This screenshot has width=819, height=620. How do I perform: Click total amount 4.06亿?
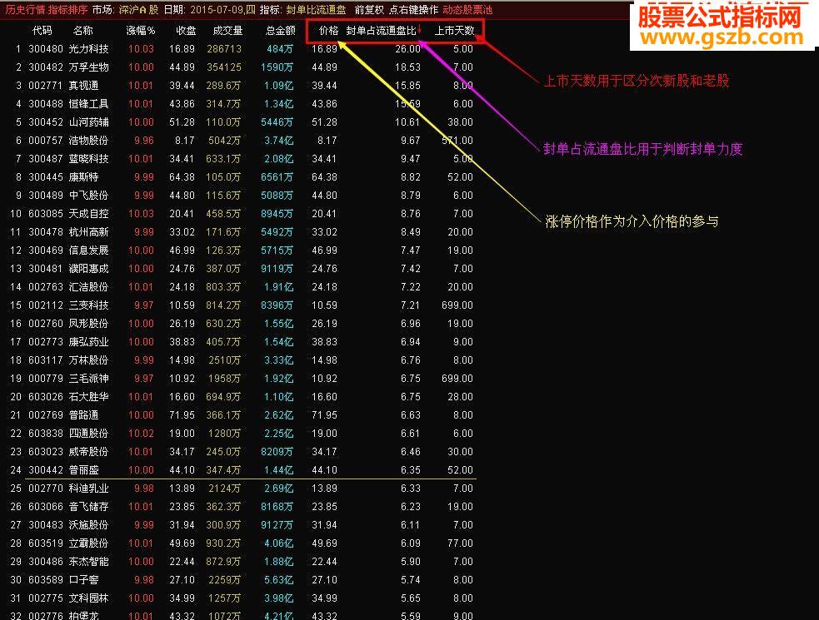278,543
